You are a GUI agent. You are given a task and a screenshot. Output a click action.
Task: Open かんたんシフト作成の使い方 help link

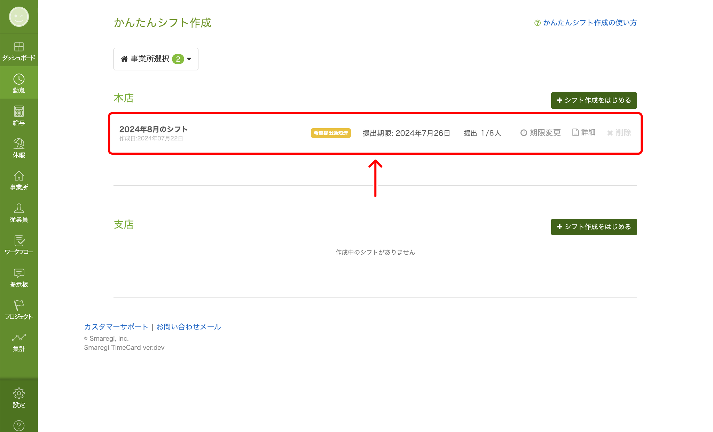pyautogui.click(x=586, y=23)
